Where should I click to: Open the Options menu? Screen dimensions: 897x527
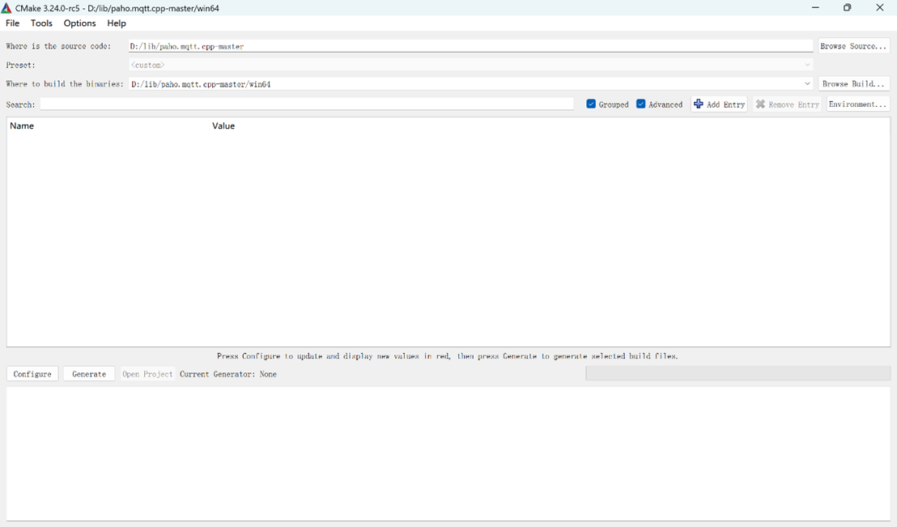tap(79, 23)
